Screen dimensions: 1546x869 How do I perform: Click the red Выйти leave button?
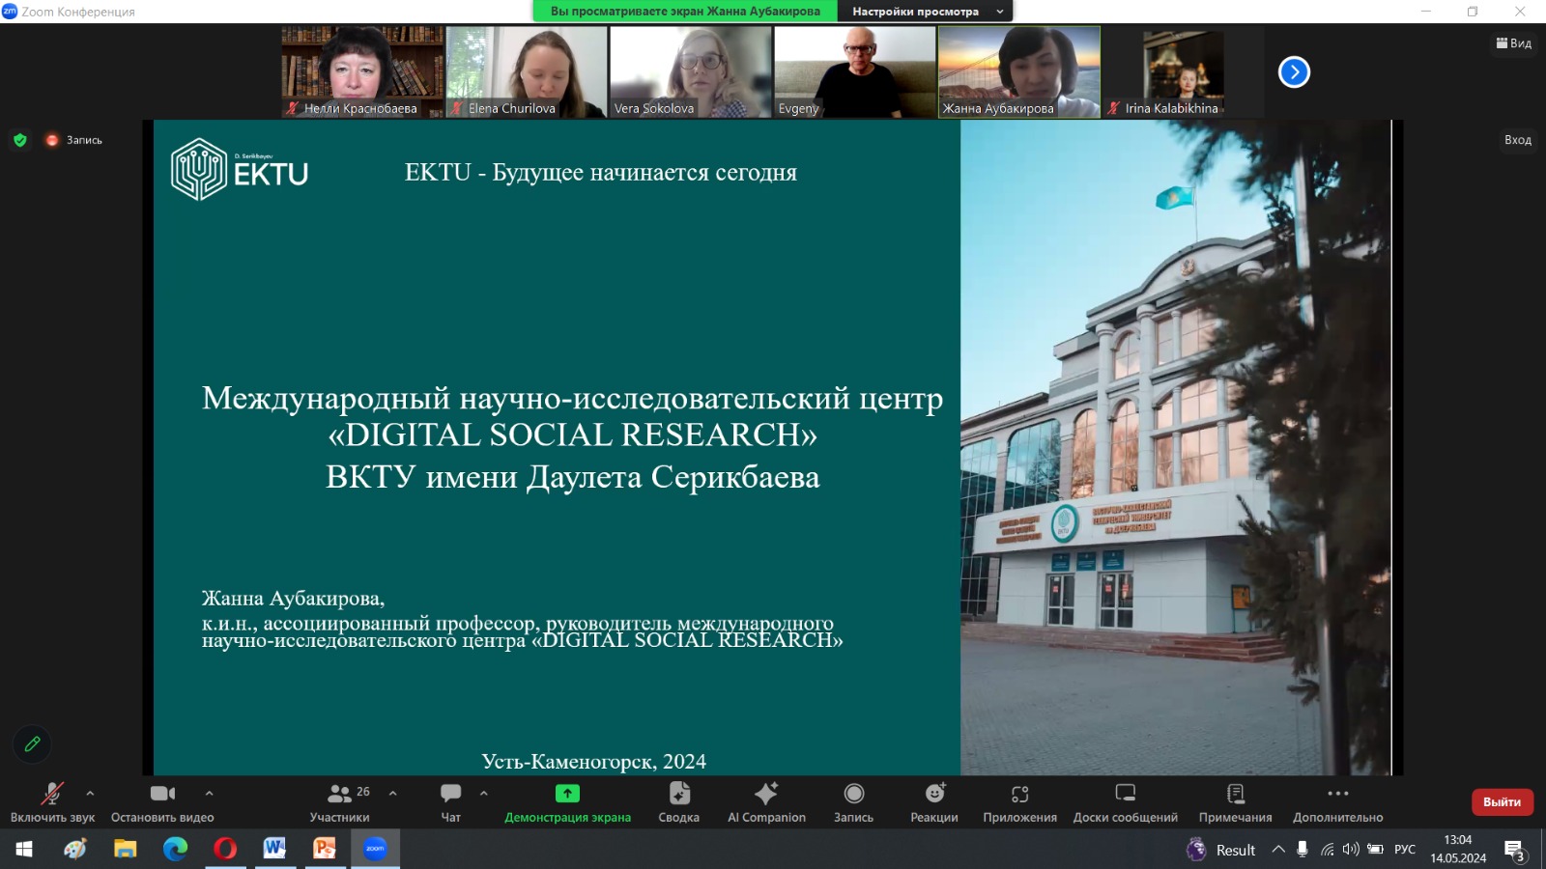[1502, 801]
